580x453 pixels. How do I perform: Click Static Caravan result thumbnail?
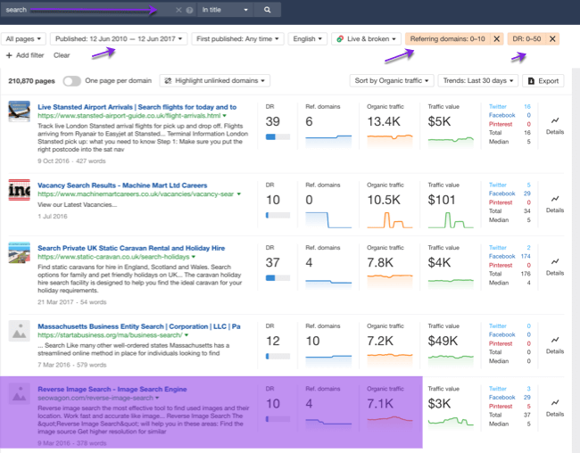[19, 252]
